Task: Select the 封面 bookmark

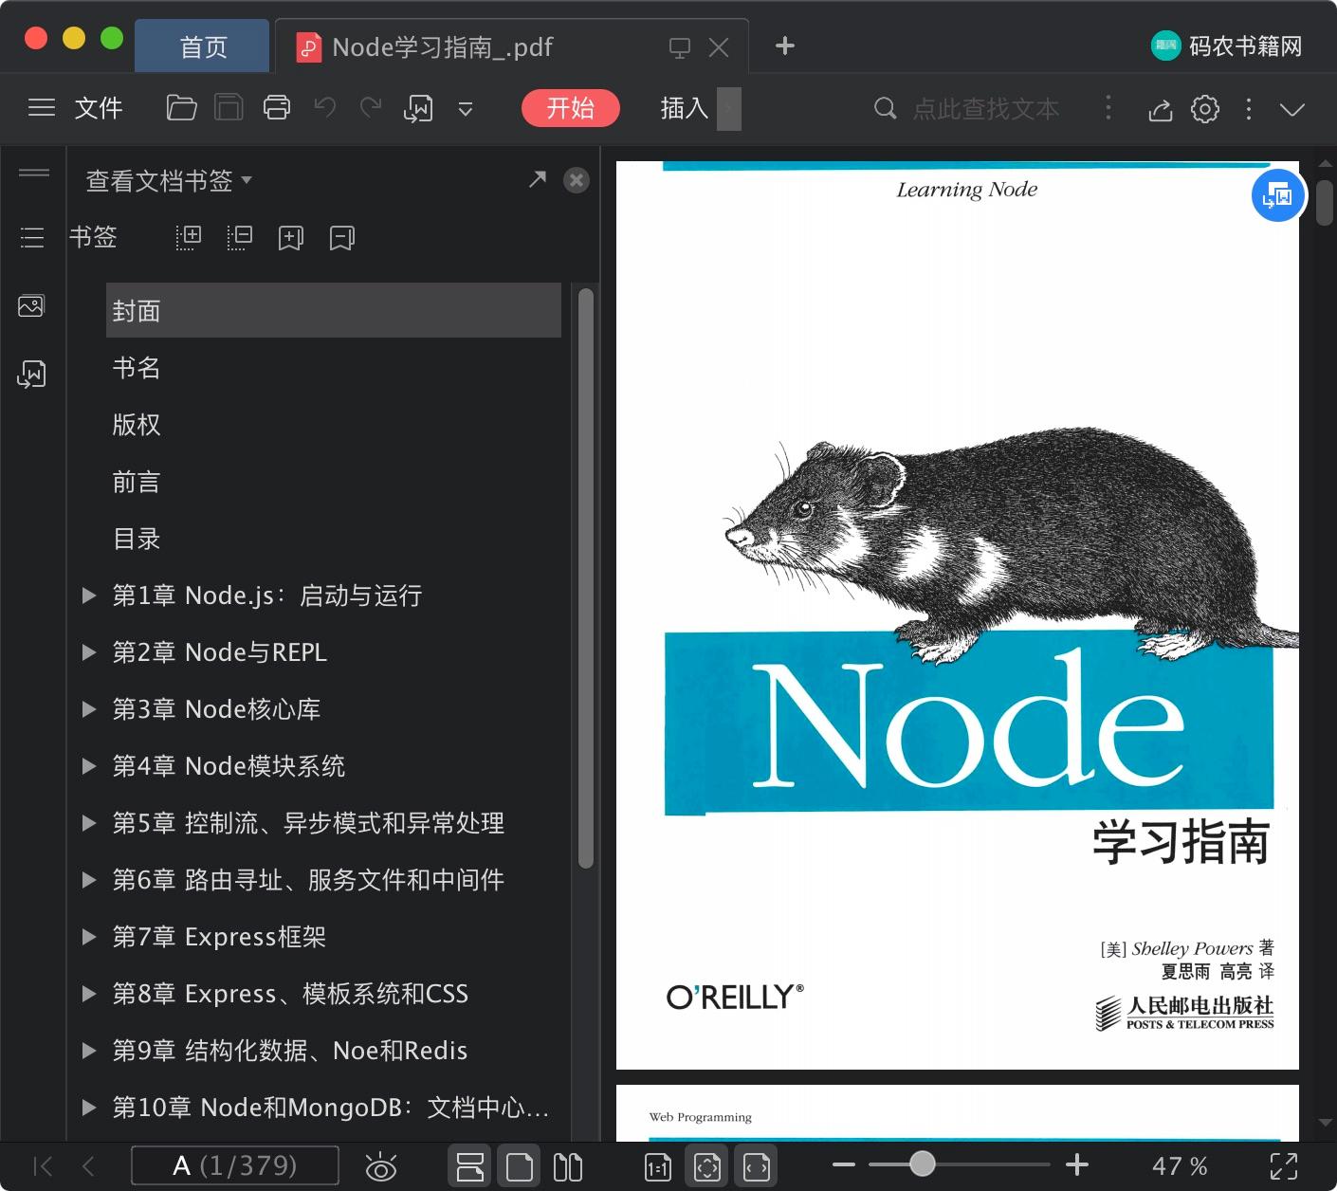Action: 334,310
